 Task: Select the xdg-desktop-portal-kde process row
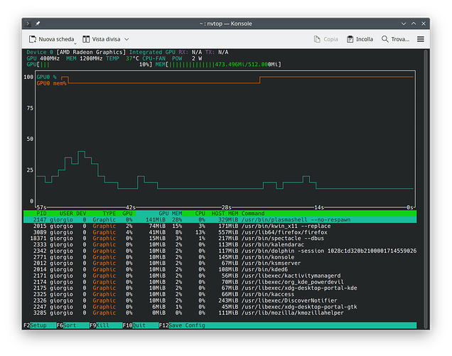(220, 288)
